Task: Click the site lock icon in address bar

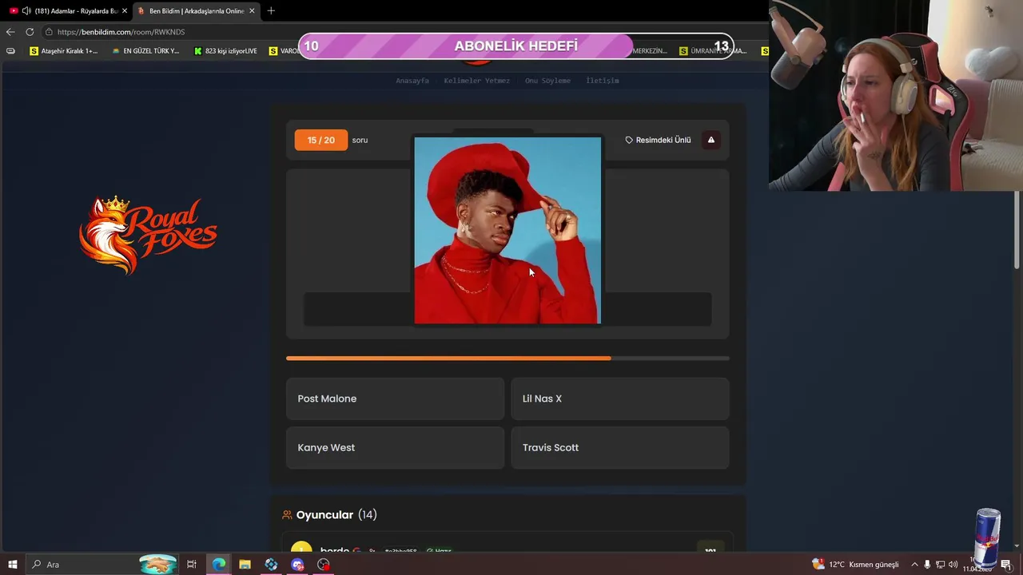Action: pyautogui.click(x=49, y=32)
